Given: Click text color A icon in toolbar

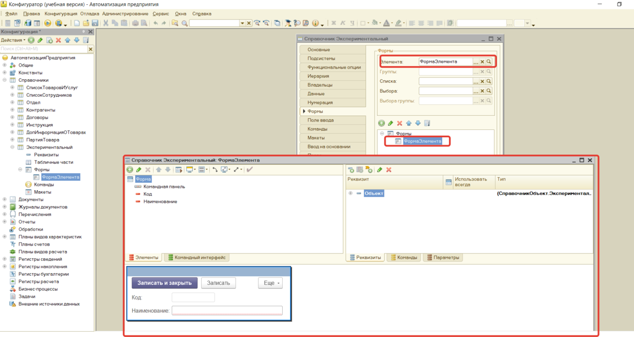Looking at the screenshot, I should click(386, 23).
